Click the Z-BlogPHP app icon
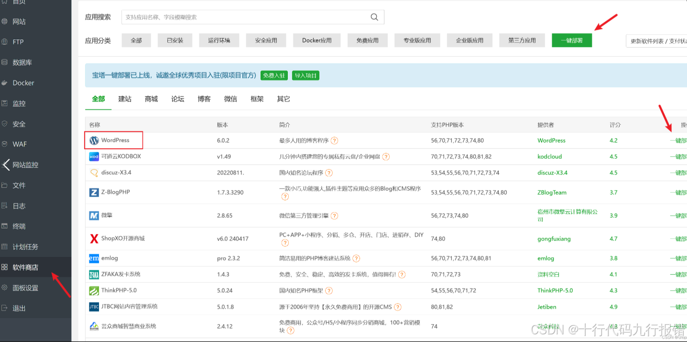 [94, 192]
